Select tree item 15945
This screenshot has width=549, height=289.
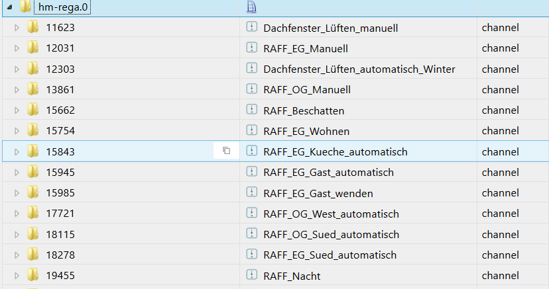pos(60,172)
